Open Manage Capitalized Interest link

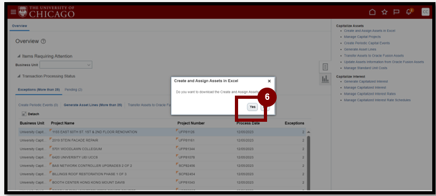[365, 88]
